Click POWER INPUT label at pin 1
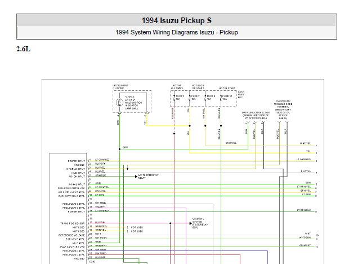The height and width of the screenshot is (264, 340). pos(77,161)
